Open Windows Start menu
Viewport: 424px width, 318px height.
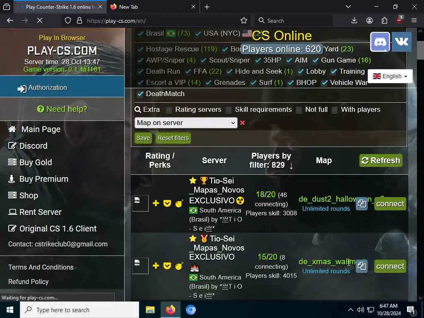(x=10, y=310)
